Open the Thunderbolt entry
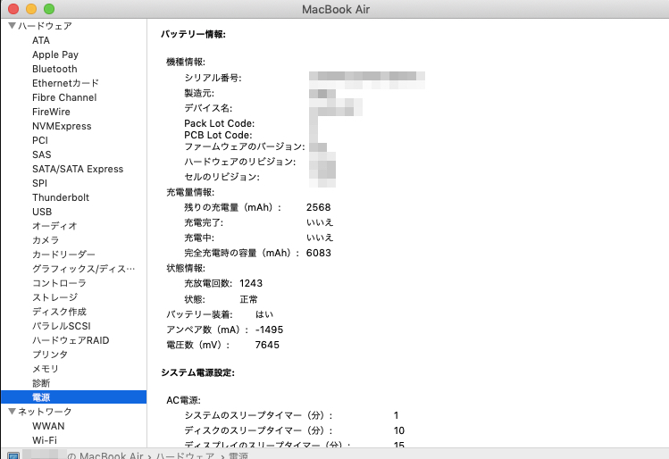This screenshot has height=459, width=669. [x=61, y=197]
